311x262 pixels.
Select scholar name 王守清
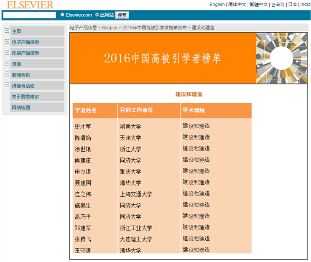[x=83, y=250]
